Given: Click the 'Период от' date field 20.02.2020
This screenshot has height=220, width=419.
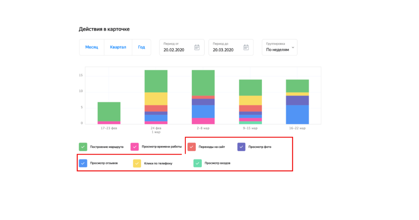Looking at the screenshot, I should (174, 50).
